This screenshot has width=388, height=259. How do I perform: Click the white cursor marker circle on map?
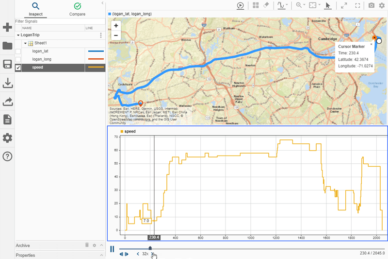click(379, 41)
